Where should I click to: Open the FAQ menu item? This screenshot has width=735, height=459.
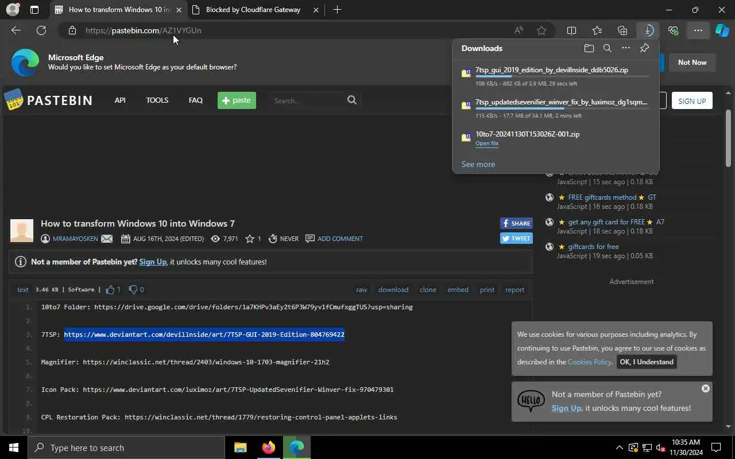[195, 100]
